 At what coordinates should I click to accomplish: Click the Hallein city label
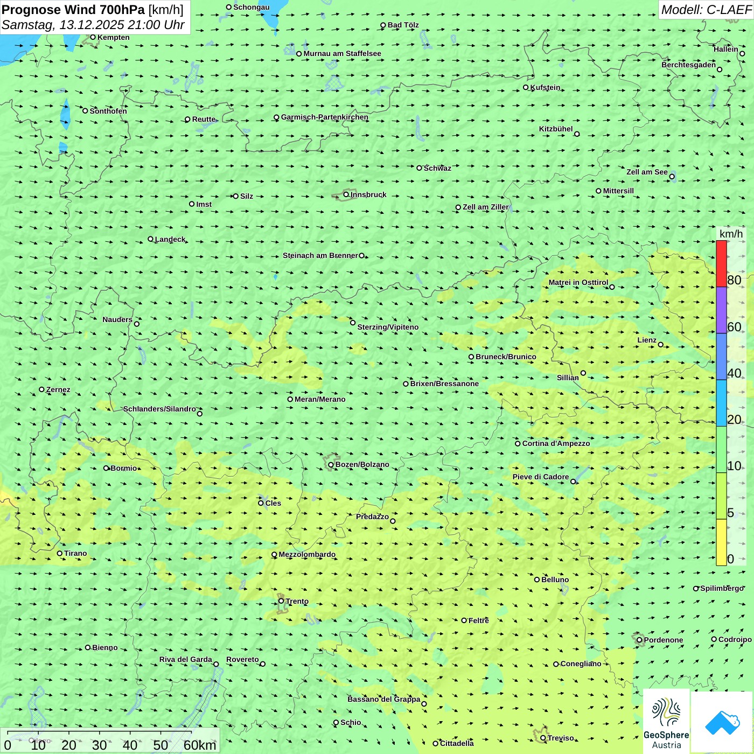(x=726, y=49)
